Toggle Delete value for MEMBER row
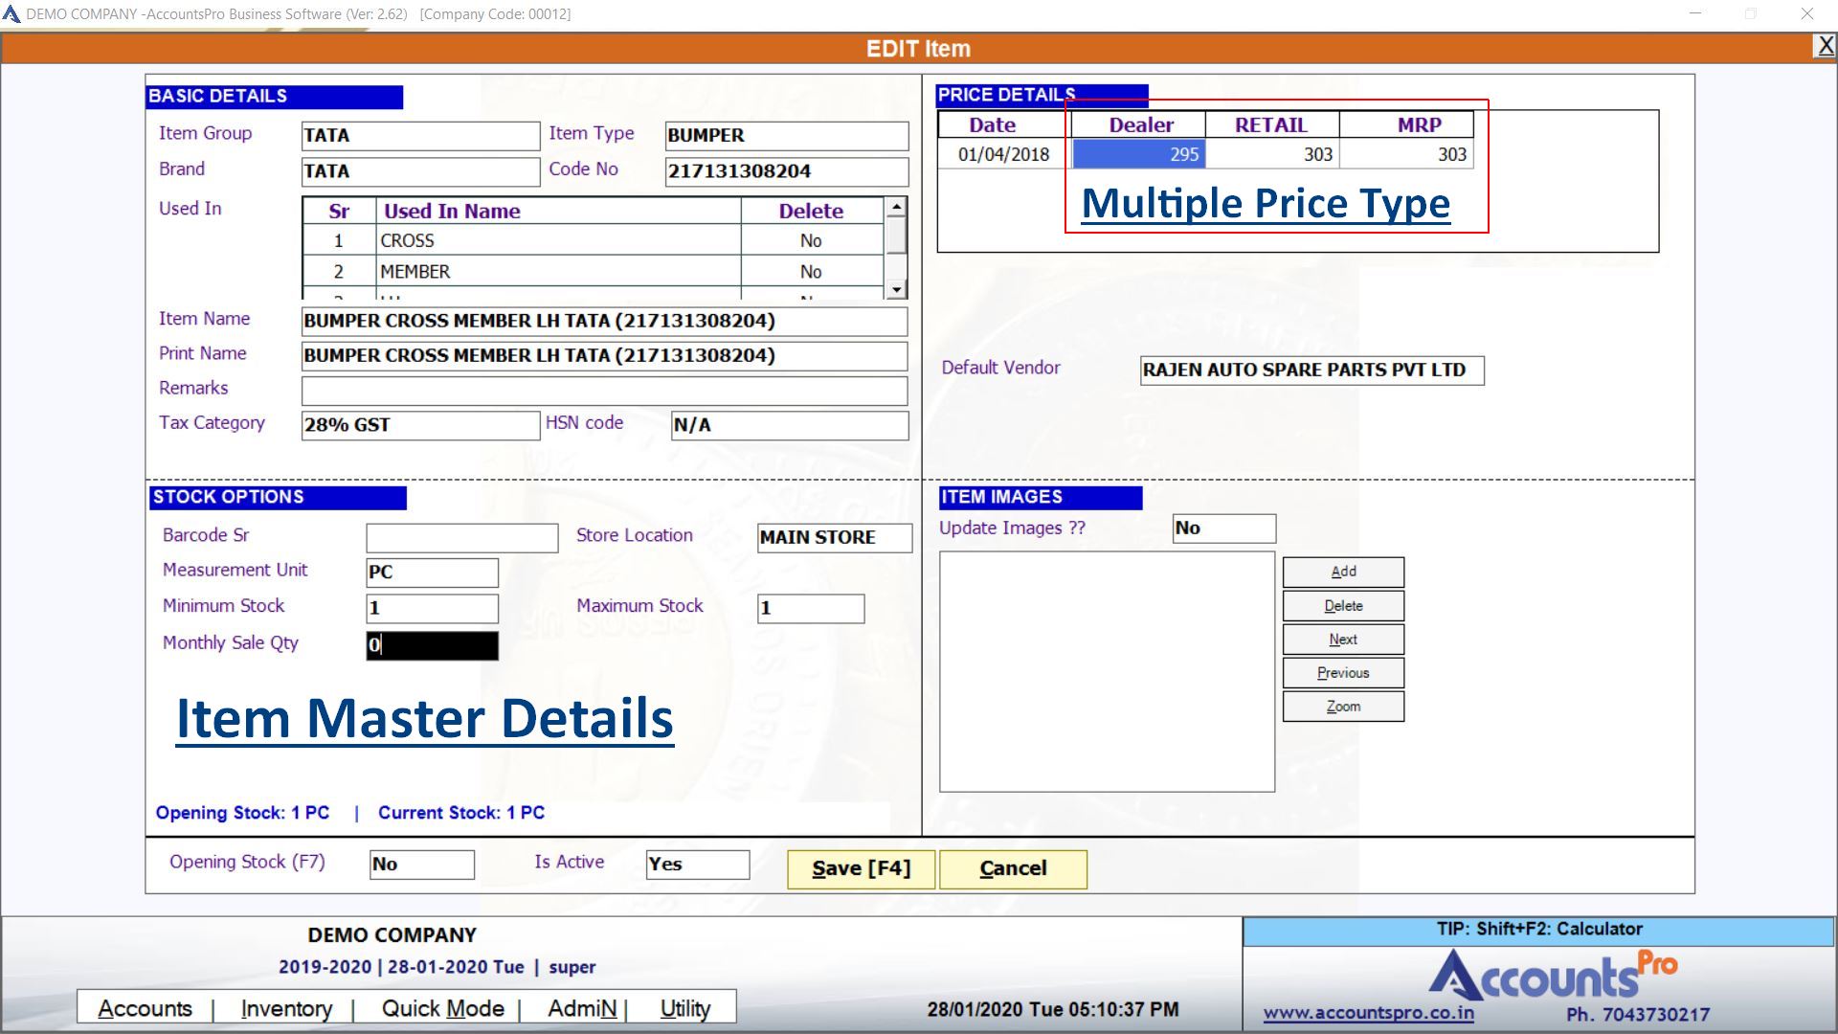The height and width of the screenshot is (1034, 1838). point(811,272)
